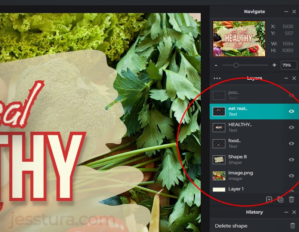Image resolution: width=299 pixels, height=232 pixels.
Task: Close the Navigate panel
Action: point(294,12)
